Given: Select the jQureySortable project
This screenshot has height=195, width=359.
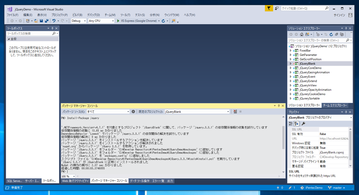Looking at the screenshot, I should pyautogui.click(x=310, y=99).
